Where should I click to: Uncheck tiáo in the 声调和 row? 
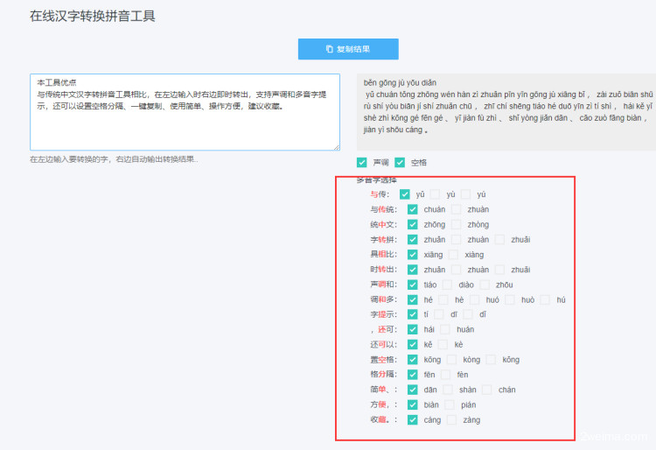click(x=413, y=285)
